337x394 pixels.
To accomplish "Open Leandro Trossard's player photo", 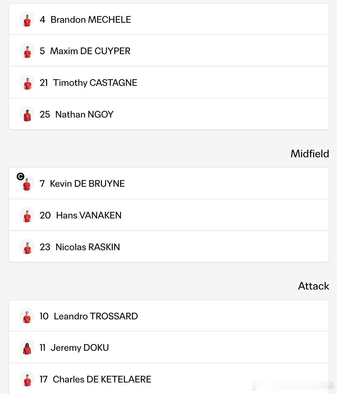I will [x=27, y=316].
